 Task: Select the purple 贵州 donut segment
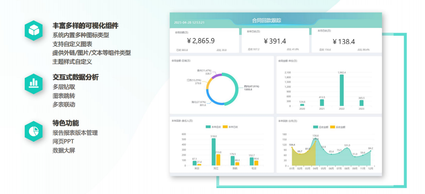click(216, 75)
